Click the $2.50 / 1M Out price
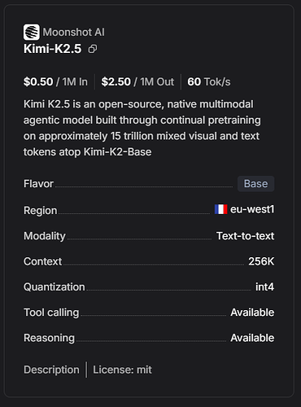The image size is (301, 407). 137,81
